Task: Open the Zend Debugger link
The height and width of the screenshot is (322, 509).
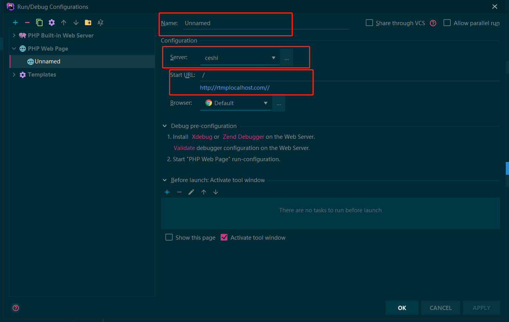Action: pyautogui.click(x=244, y=137)
